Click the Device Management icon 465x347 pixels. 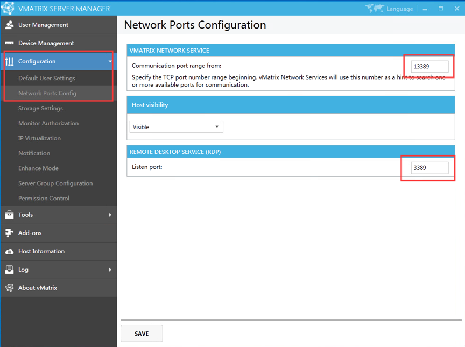(x=9, y=43)
